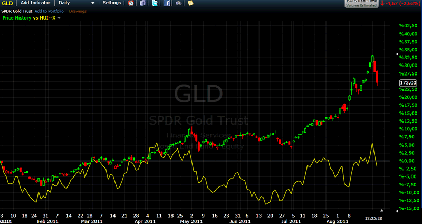Expand Price History vs HUI--X dropdown arrow
The height and width of the screenshot is (224, 422).
(59, 18)
